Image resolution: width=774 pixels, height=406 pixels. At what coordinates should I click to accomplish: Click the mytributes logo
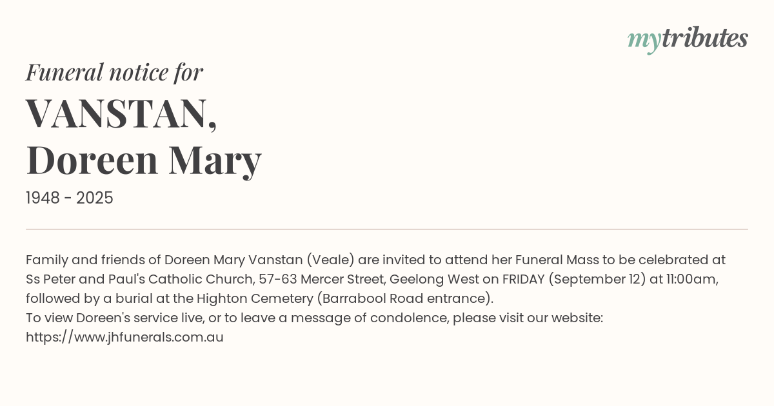coord(688,39)
